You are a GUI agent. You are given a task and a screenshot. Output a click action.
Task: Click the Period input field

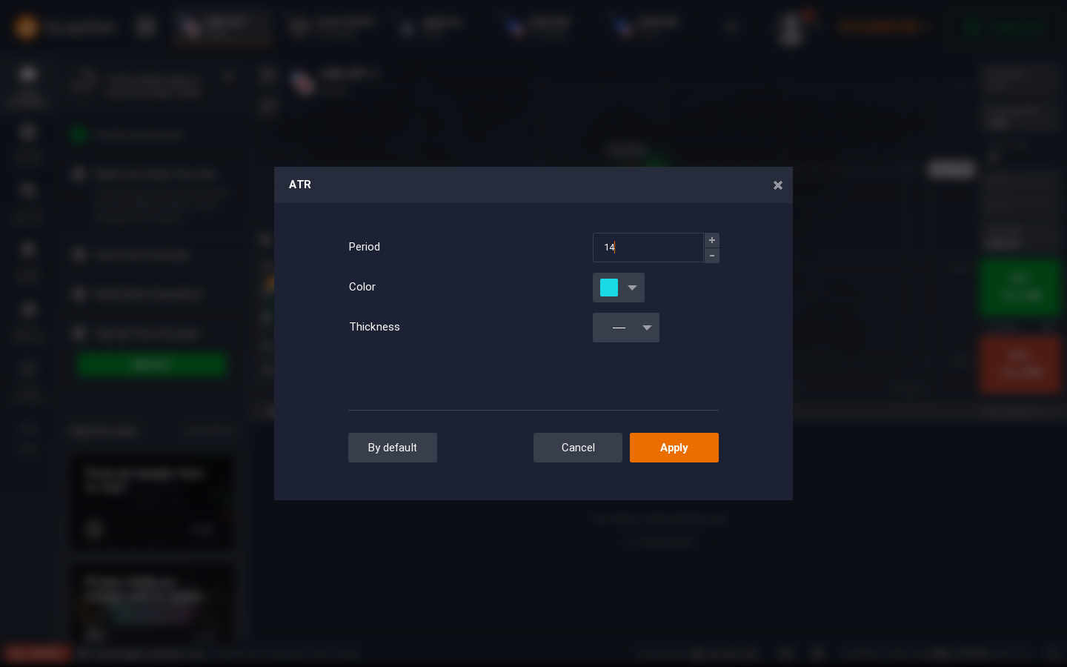pos(648,248)
